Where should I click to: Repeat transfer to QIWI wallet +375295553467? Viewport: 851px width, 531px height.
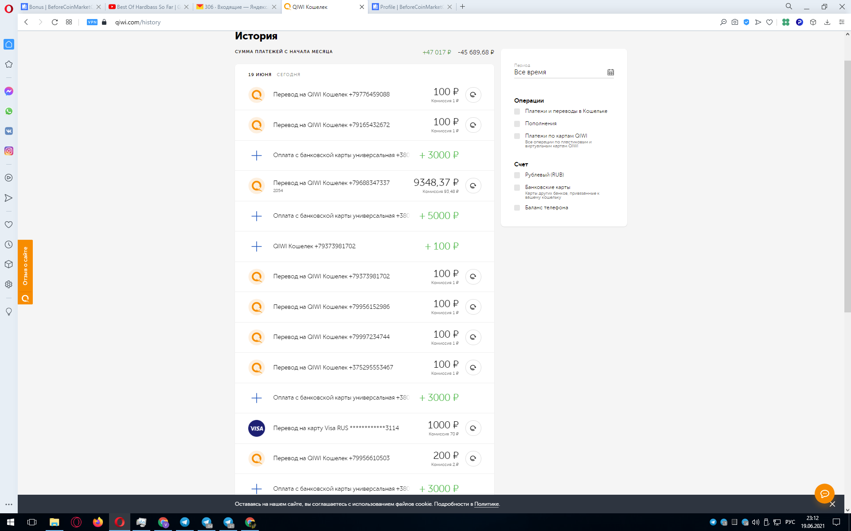473,368
